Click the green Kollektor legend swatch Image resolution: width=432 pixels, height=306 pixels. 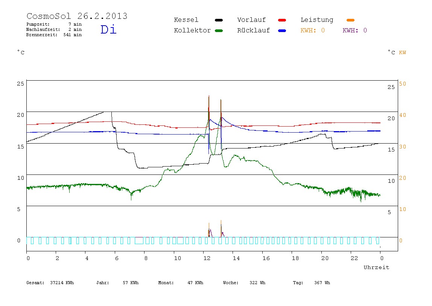219,31
